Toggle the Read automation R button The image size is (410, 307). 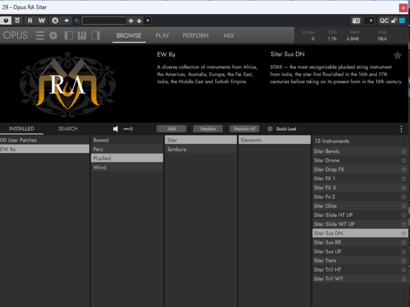coord(30,21)
